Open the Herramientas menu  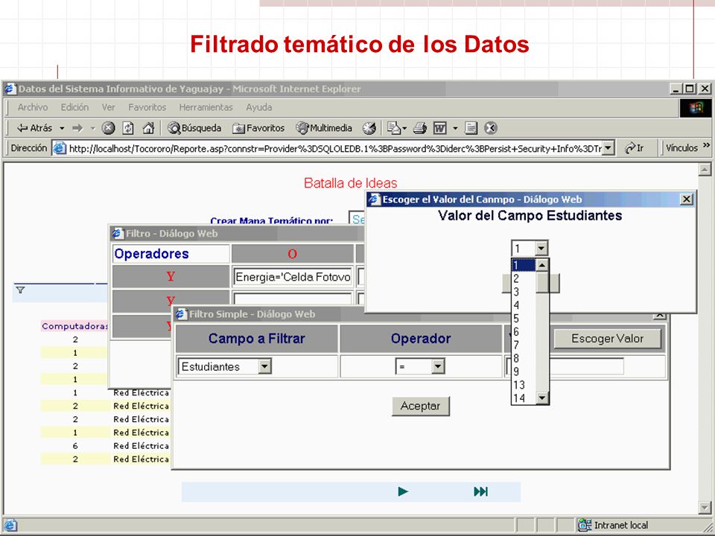tap(206, 107)
